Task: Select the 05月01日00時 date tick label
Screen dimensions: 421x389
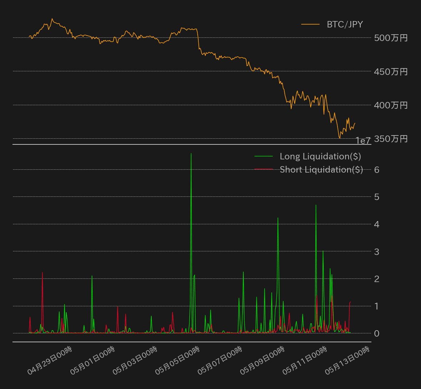Action: point(92,360)
